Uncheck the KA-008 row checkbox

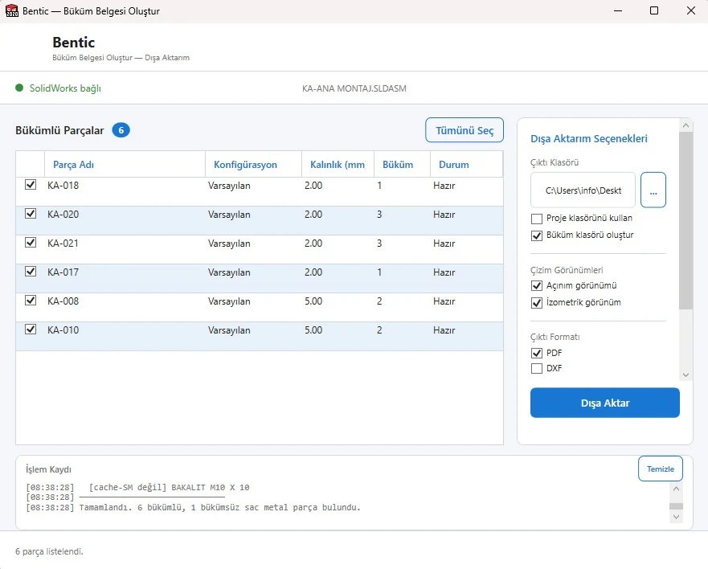[31, 300]
